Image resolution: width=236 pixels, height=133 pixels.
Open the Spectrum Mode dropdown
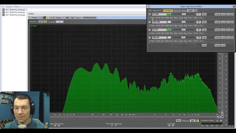(x=191, y=11)
